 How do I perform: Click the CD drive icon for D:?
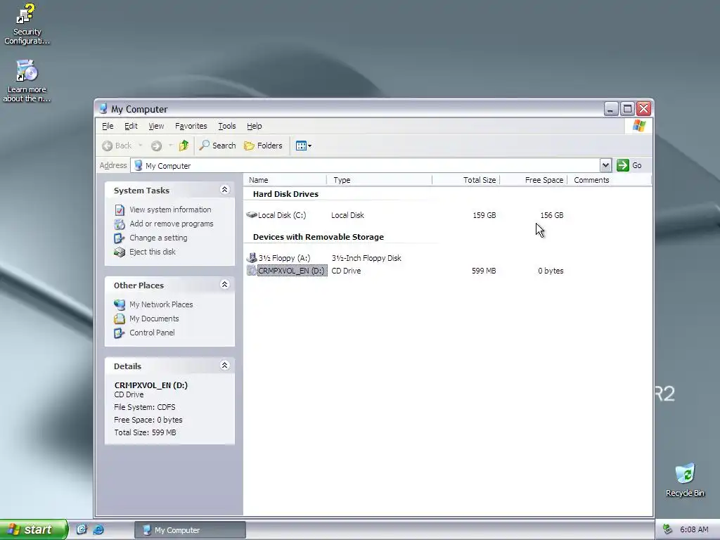(251, 271)
